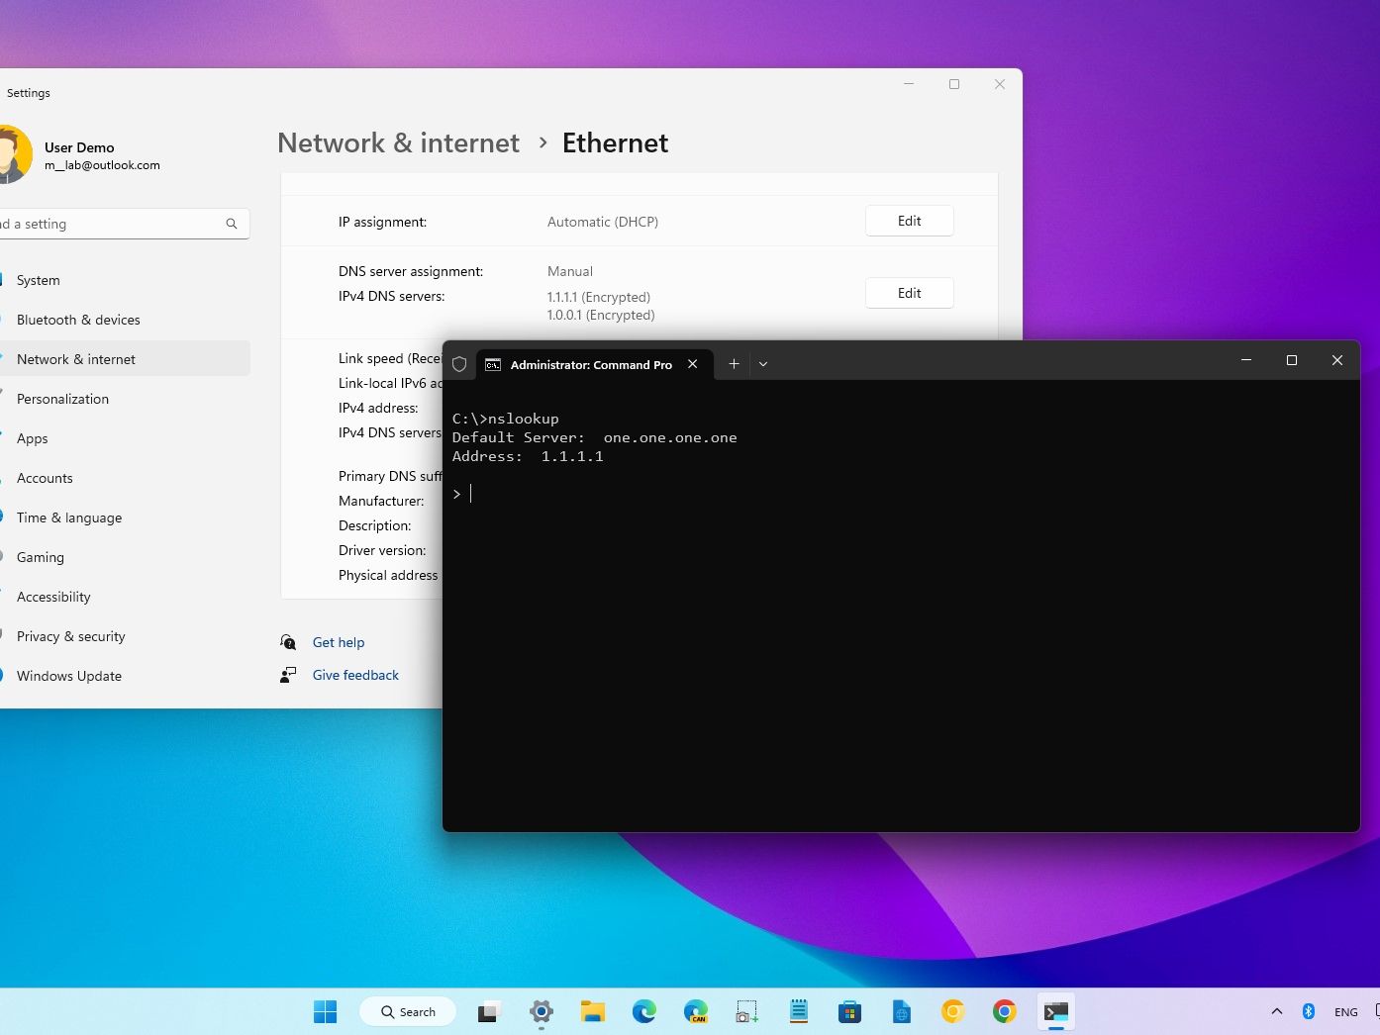
Task: Open the Give feedback link
Action: 355,675
